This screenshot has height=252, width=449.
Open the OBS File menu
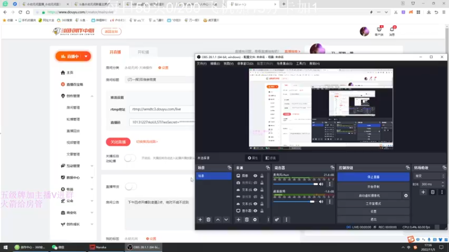pyautogui.click(x=201, y=63)
